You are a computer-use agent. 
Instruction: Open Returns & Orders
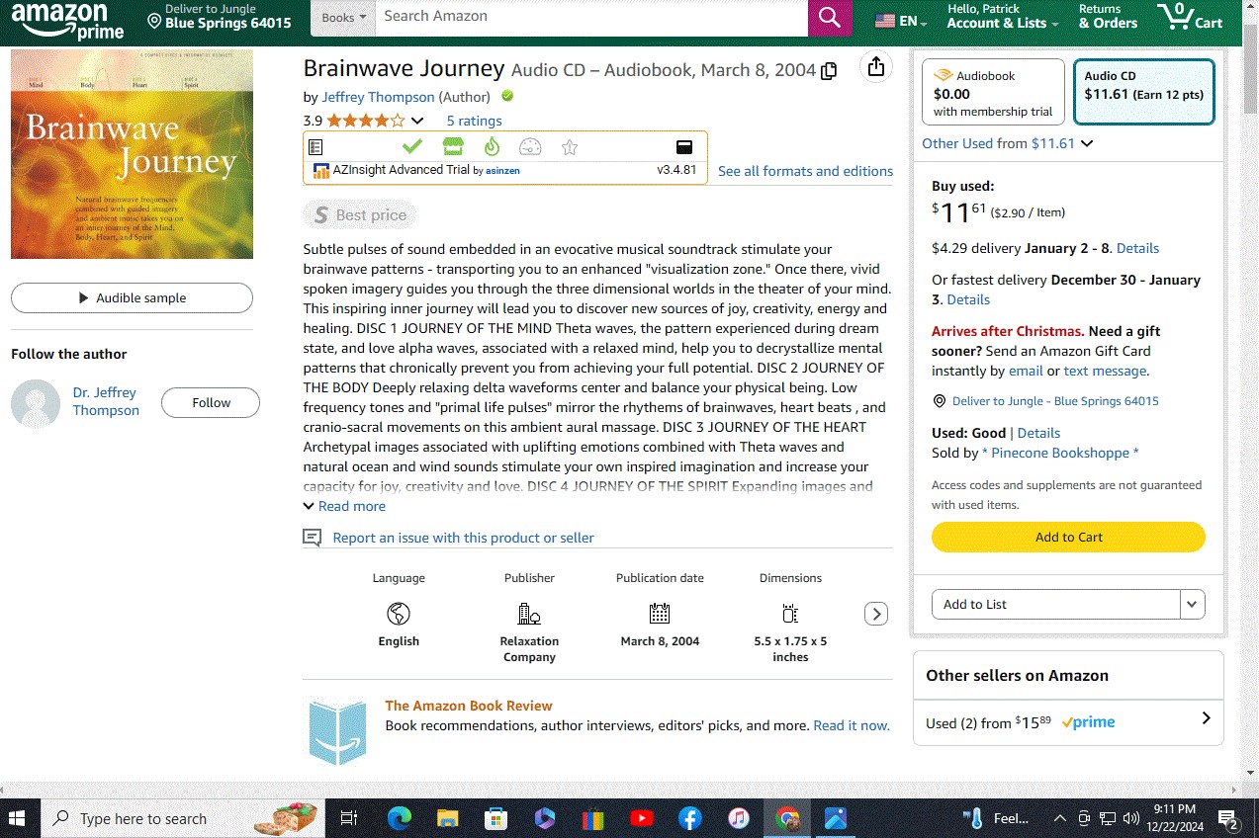coord(1108,17)
